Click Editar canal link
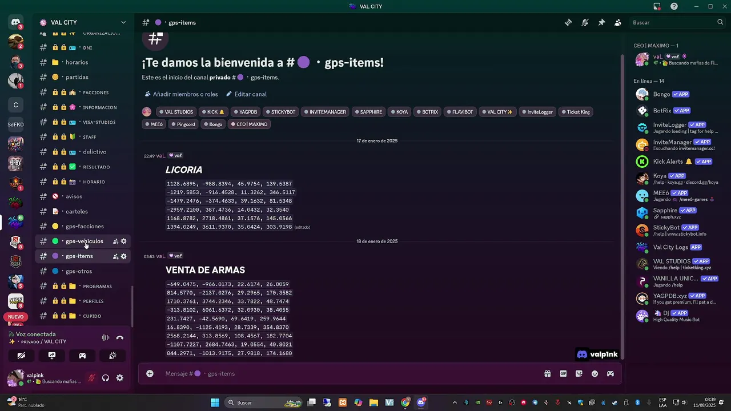 (246, 94)
